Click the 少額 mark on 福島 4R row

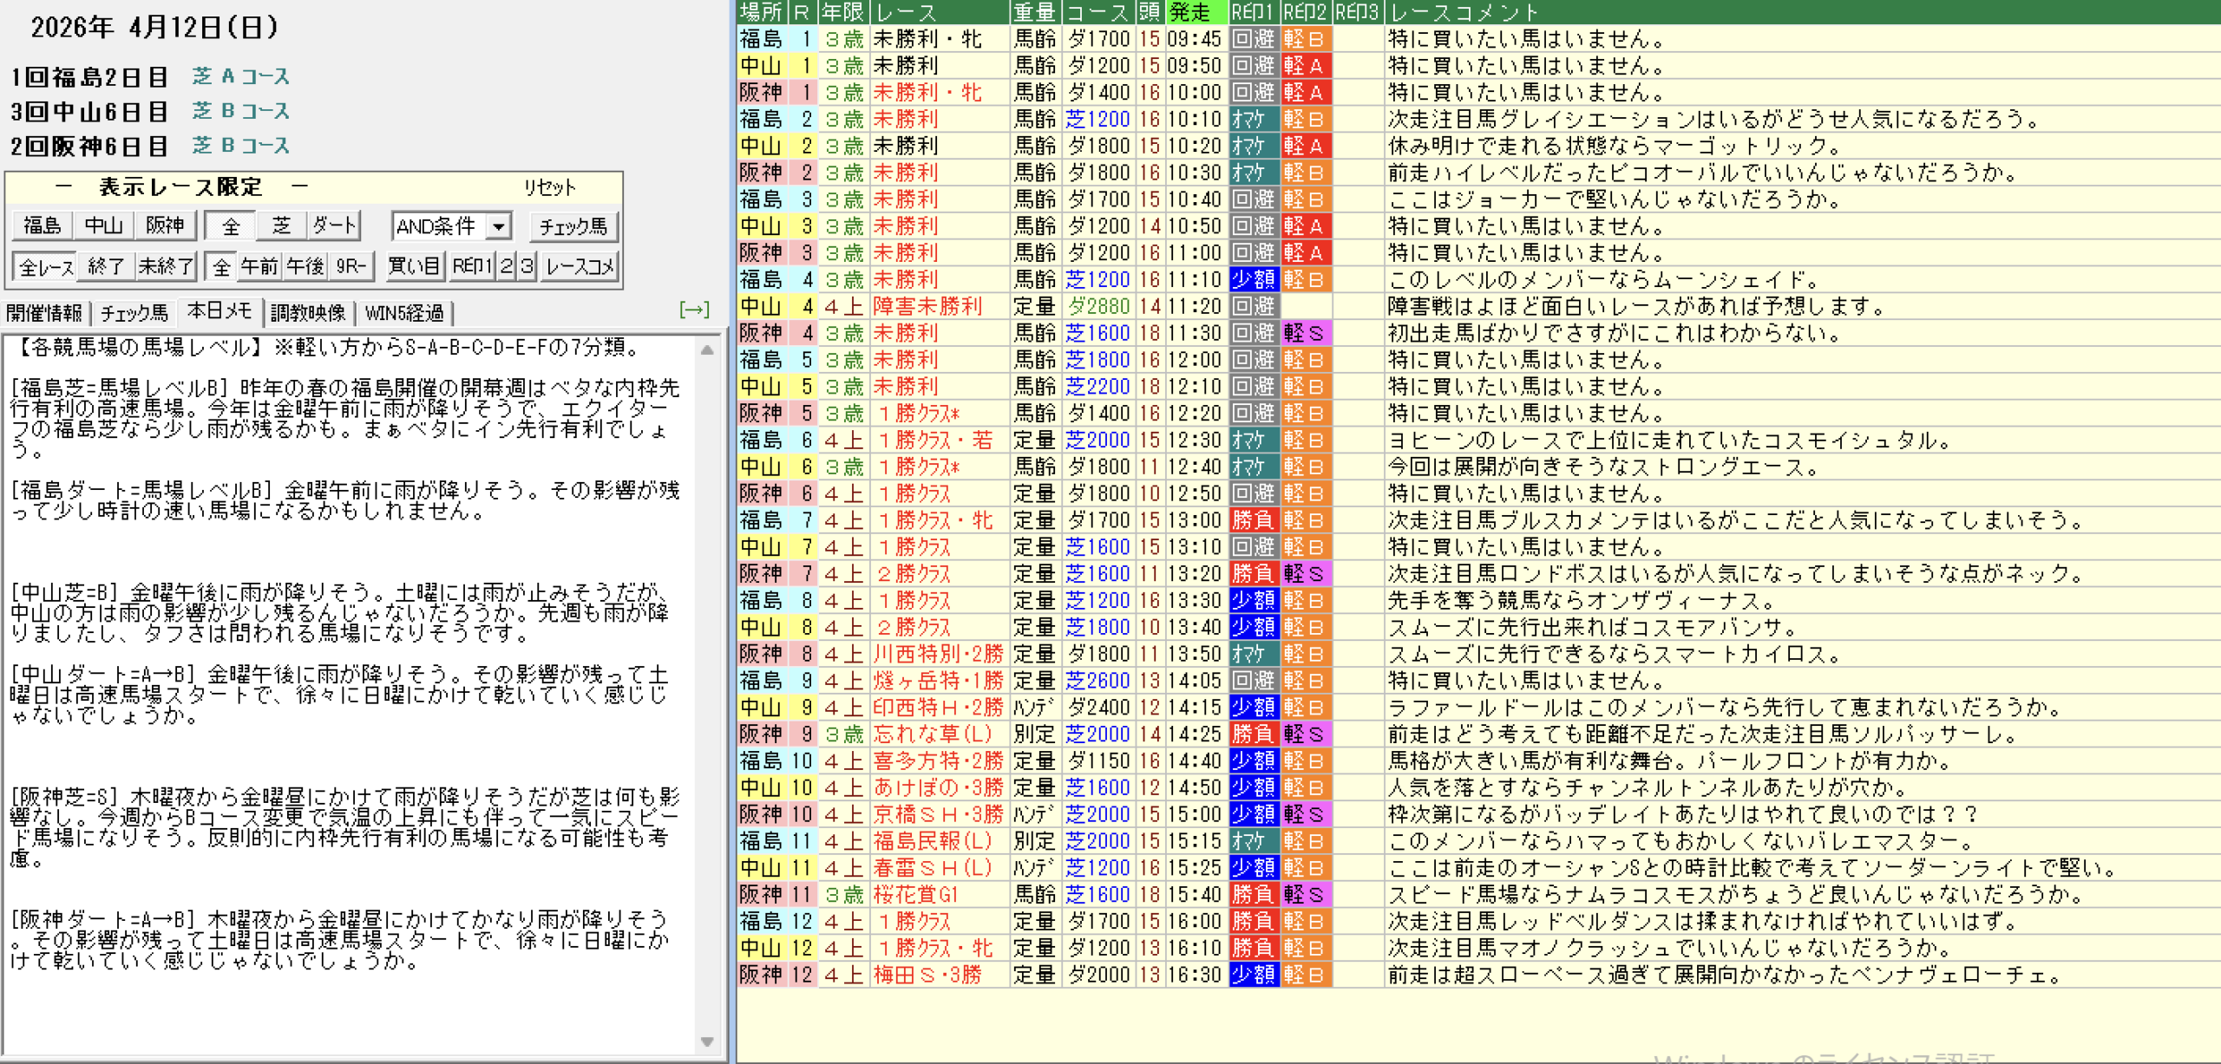[1254, 279]
